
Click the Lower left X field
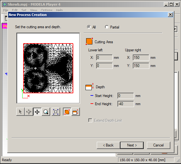(x=104, y=58)
